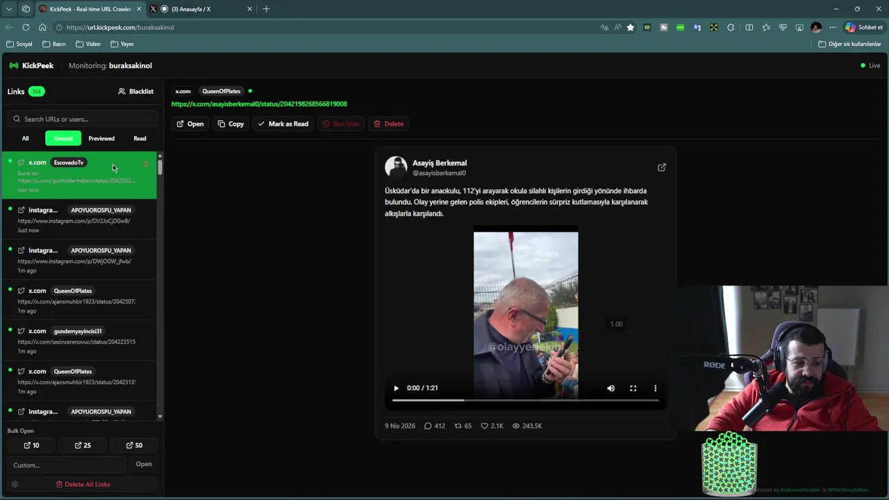
Task: Open the Basın bookmarks folder
Action: pos(54,44)
